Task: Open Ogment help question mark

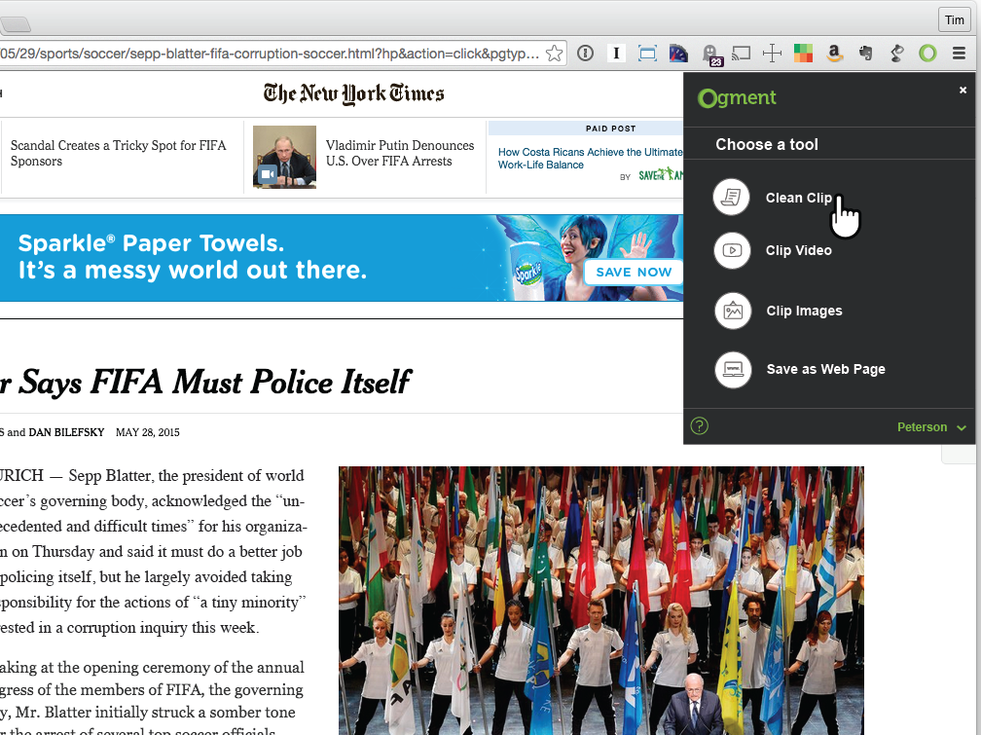Action: [x=700, y=426]
